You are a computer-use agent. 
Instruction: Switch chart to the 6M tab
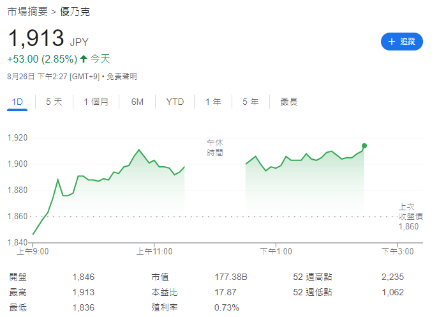click(x=137, y=102)
